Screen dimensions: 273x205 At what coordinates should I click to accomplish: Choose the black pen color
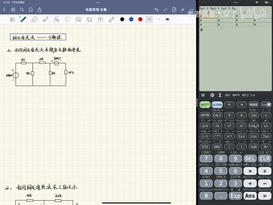pyautogui.click(x=122, y=19)
